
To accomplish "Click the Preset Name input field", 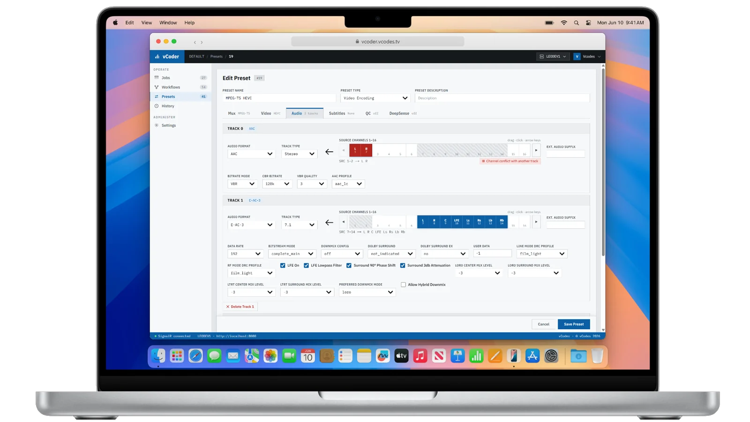I will click(x=279, y=98).
